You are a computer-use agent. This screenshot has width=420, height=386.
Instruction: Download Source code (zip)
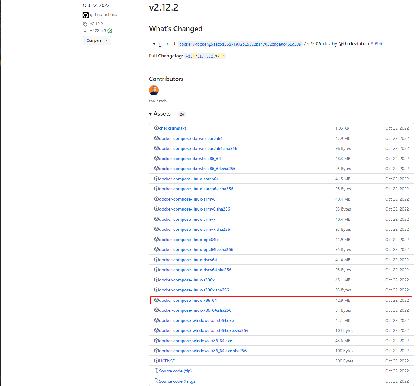[175, 371]
